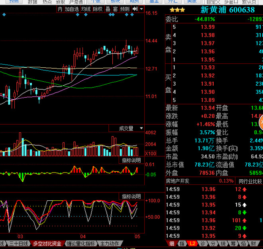Click the jump-to-end arrow icon
This screenshot has height=249, width=263.
(135, 9)
